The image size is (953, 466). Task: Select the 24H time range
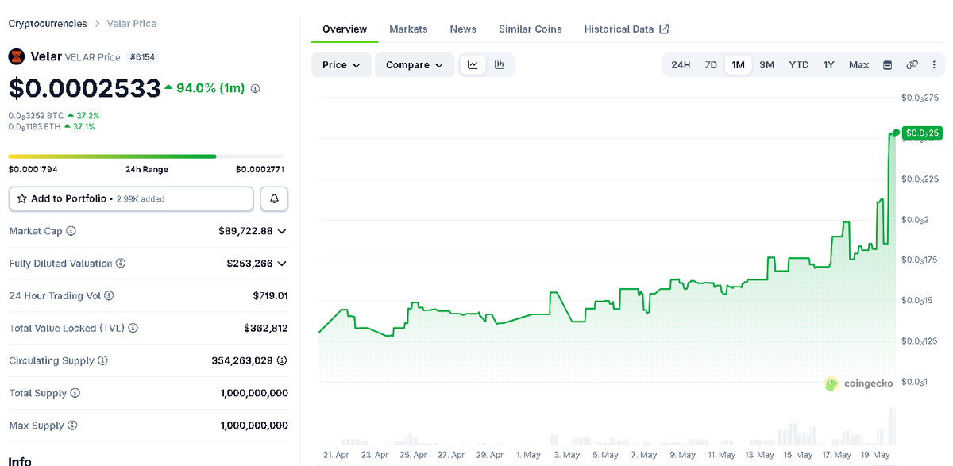point(681,65)
